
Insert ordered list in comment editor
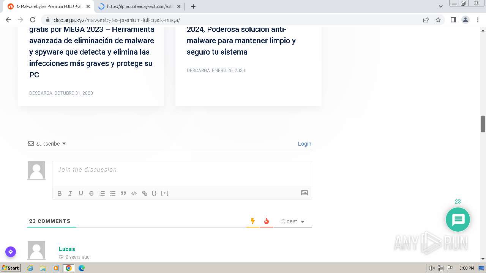[102, 193]
